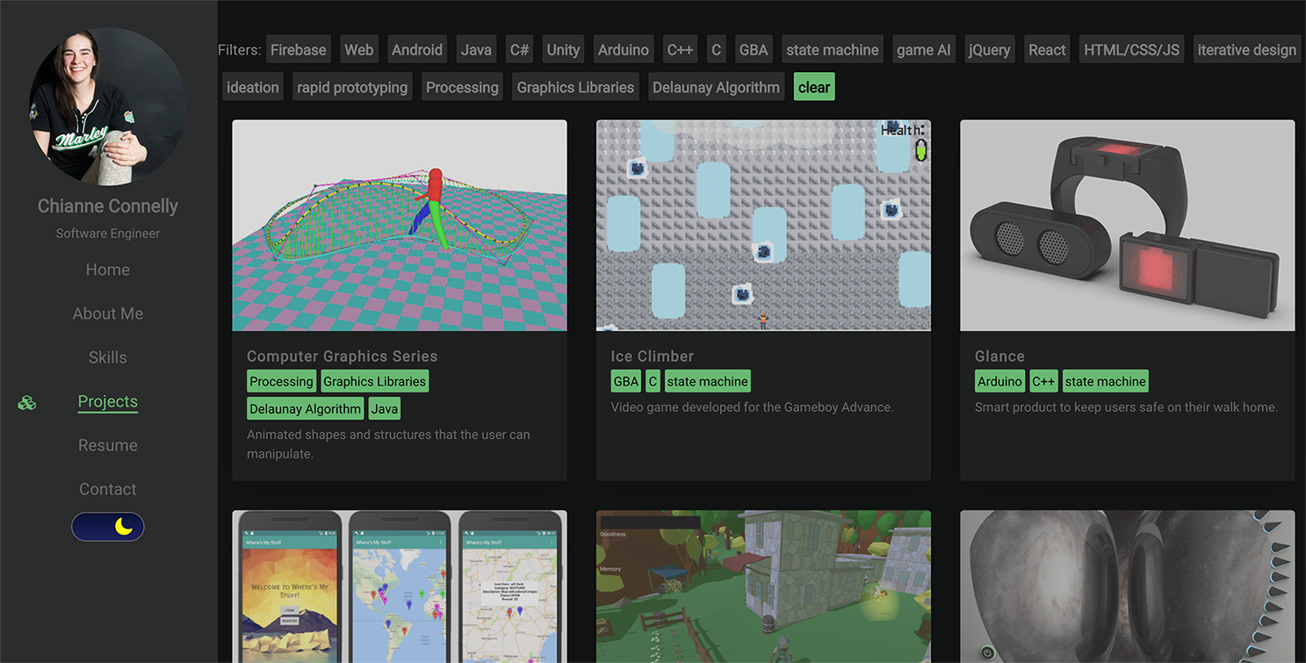The width and height of the screenshot is (1306, 663).
Task: Enable the Web filter
Action: (358, 49)
